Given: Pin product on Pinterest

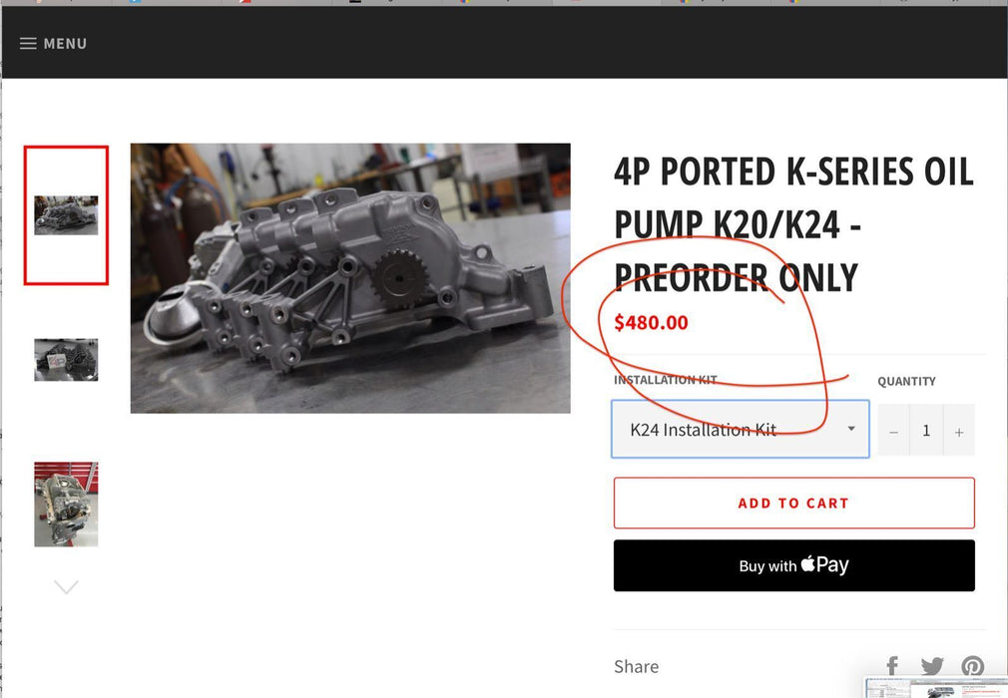Looking at the screenshot, I should [972, 666].
